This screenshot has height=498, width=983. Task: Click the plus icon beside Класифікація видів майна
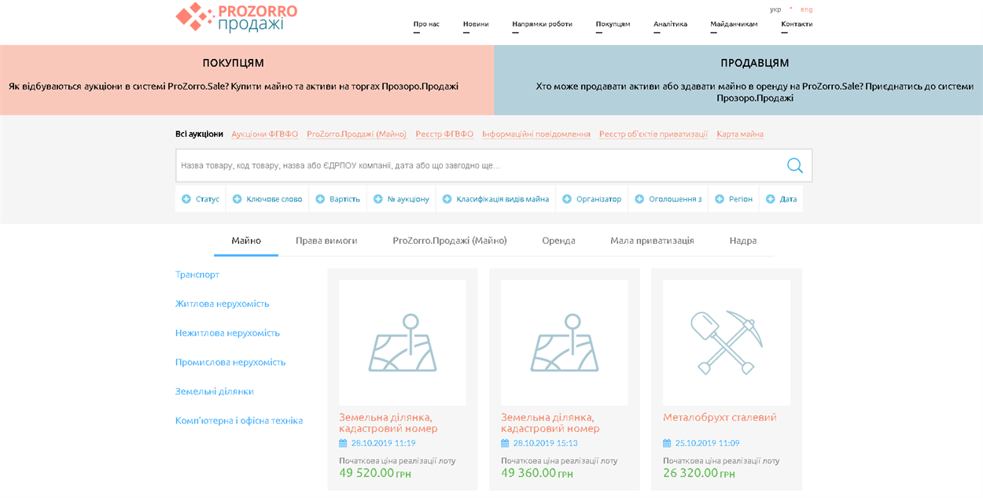(x=447, y=199)
